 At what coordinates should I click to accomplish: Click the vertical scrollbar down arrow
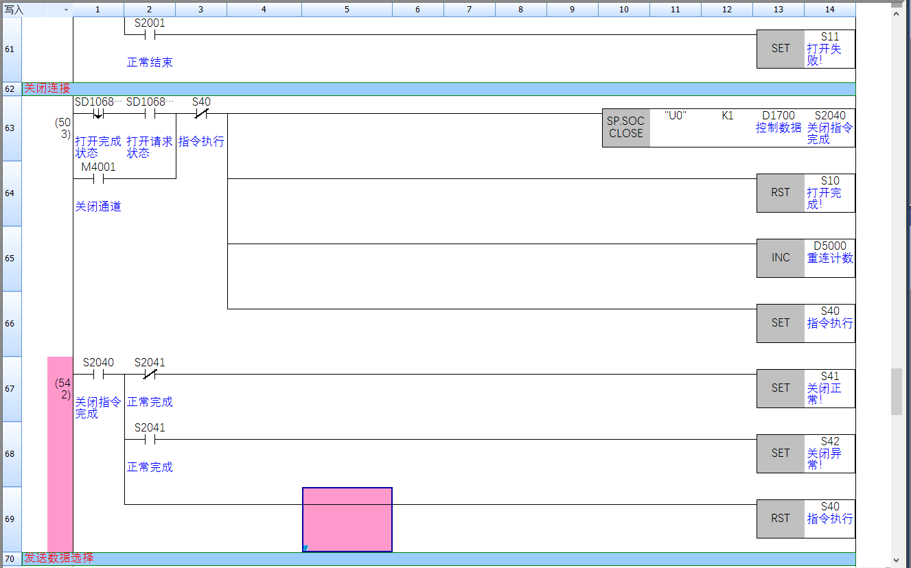pyautogui.click(x=897, y=560)
